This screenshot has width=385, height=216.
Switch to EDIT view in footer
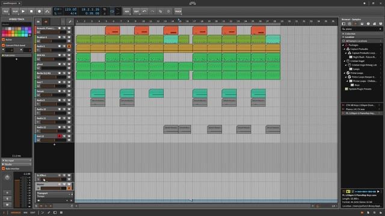[32, 213]
